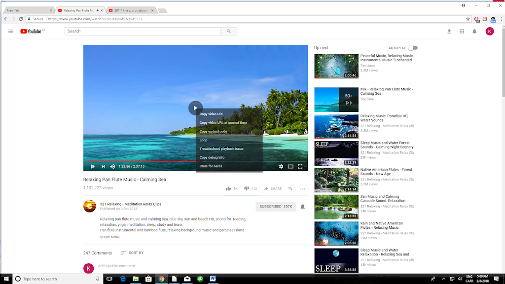
Task: Click the large play button in video center
Action: pyautogui.click(x=195, y=108)
